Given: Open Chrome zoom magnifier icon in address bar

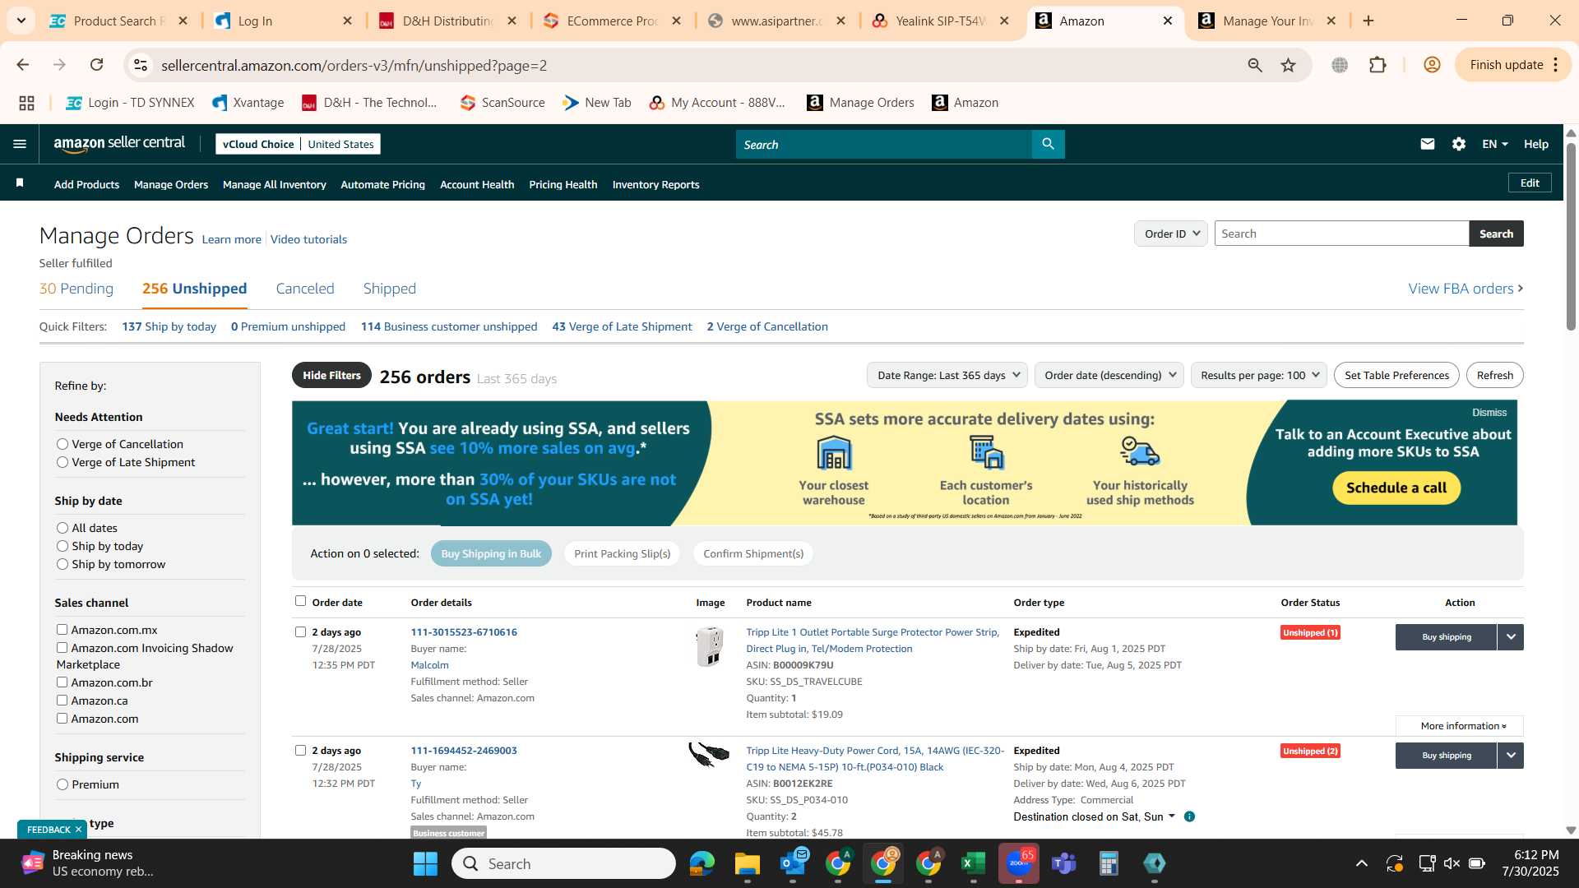Looking at the screenshot, I should click(x=1254, y=65).
